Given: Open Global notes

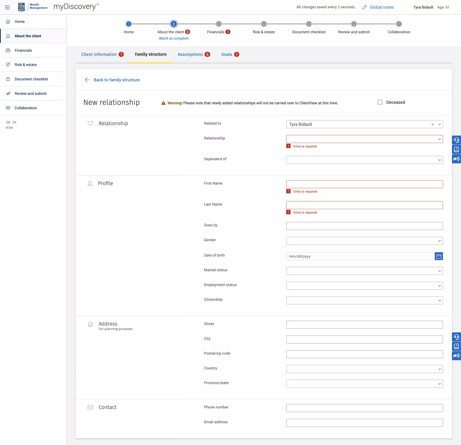Looking at the screenshot, I should click(x=382, y=7).
